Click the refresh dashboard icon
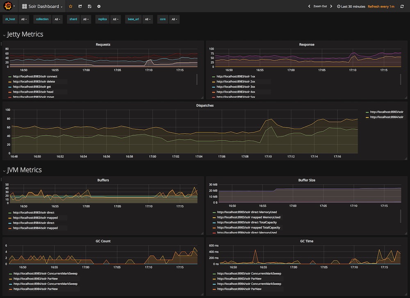 pyautogui.click(x=402, y=7)
